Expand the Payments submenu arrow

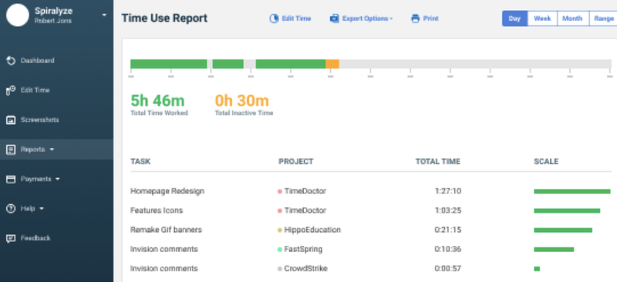pyautogui.click(x=58, y=179)
